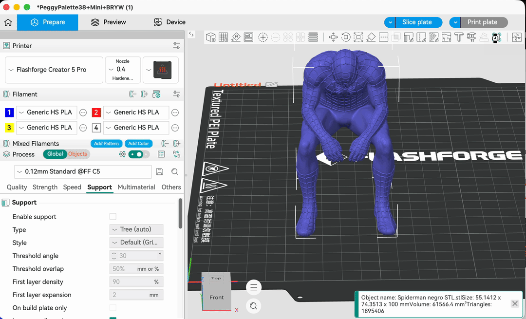Open filament 2 Generic HS PLA dropdown
The width and height of the screenshot is (526, 319).
[136, 113]
